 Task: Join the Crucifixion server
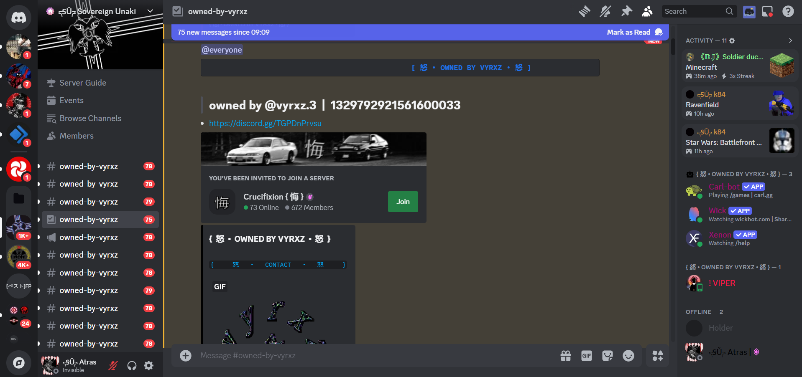click(x=403, y=202)
